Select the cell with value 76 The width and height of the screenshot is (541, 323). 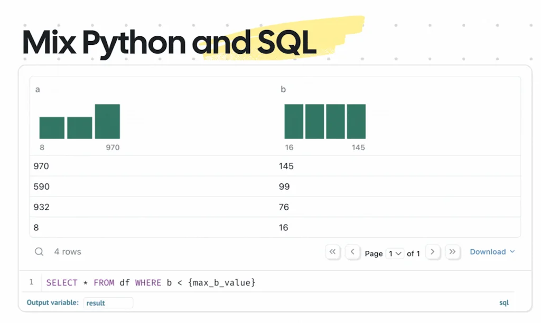tap(284, 208)
